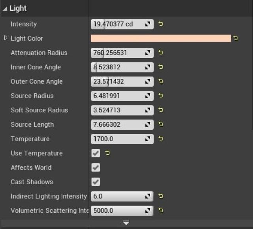This screenshot has width=253, height=229.
Task: Turn off Cast Shadows checkbox
Action: coord(96,182)
